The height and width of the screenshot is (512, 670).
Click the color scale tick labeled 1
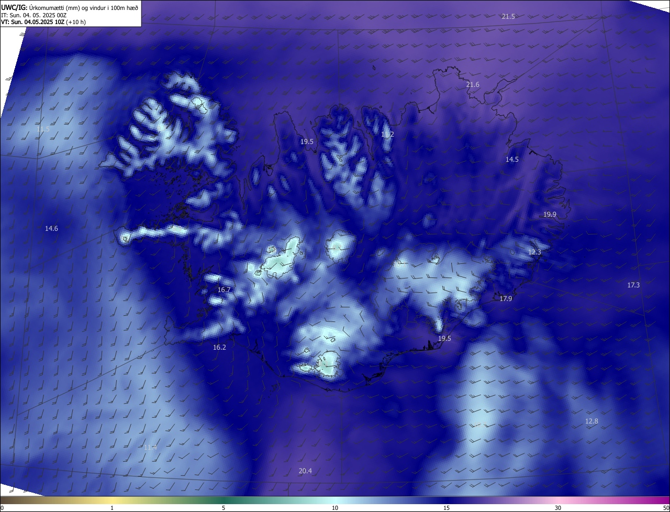point(112,508)
